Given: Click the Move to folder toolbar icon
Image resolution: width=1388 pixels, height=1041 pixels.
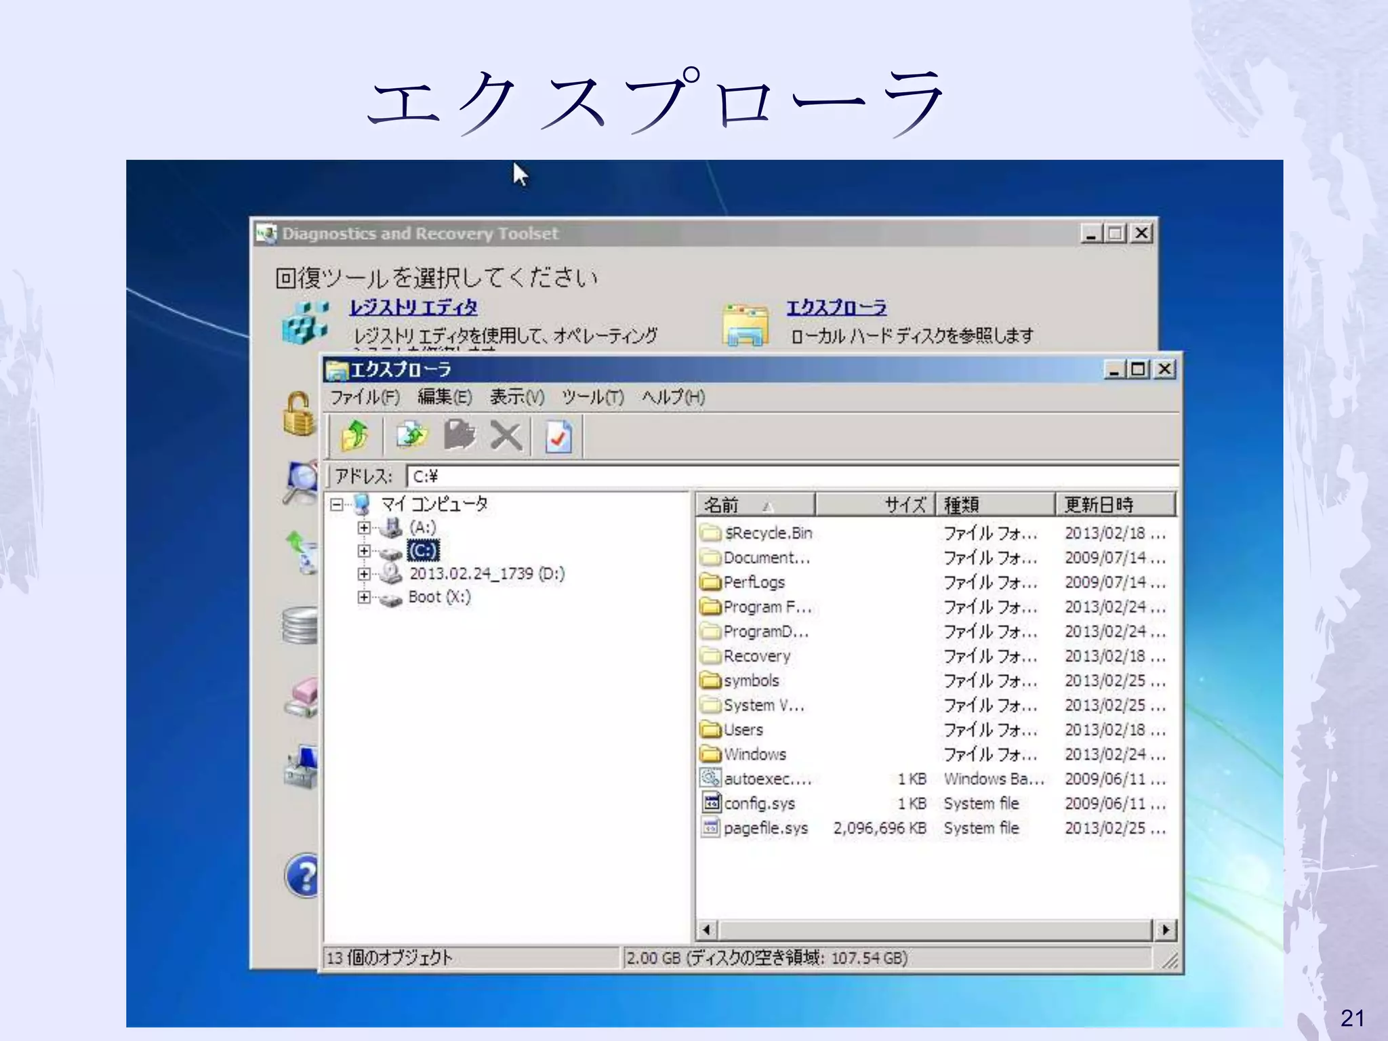Looking at the screenshot, I should click(x=460, y=436).
